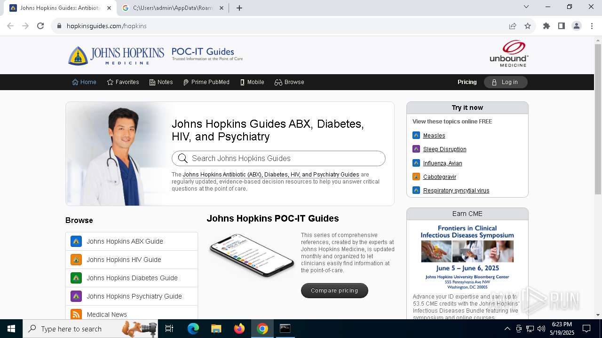Launch Firefox from the taskbar
602x338 pixels.
click(x=239, y=329)
